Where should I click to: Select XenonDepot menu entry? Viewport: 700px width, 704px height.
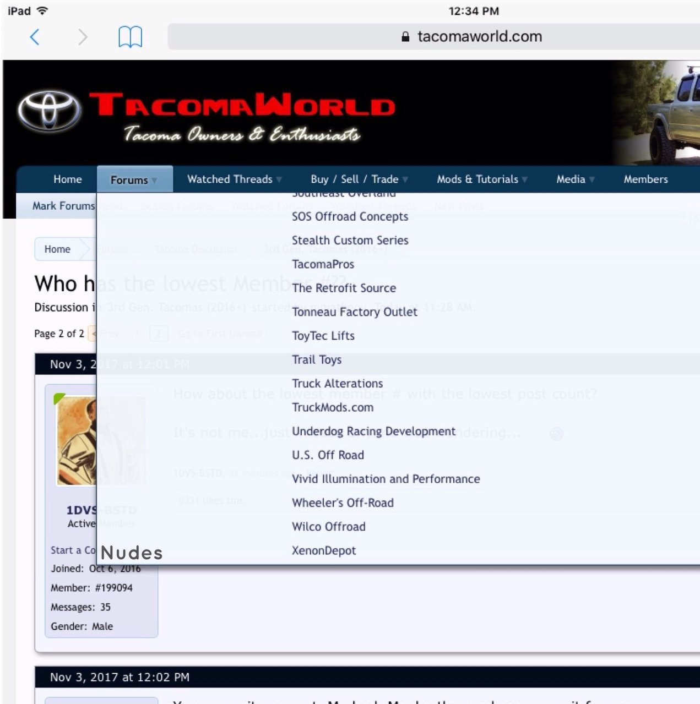pyautogui.click(x=324, y=551)
